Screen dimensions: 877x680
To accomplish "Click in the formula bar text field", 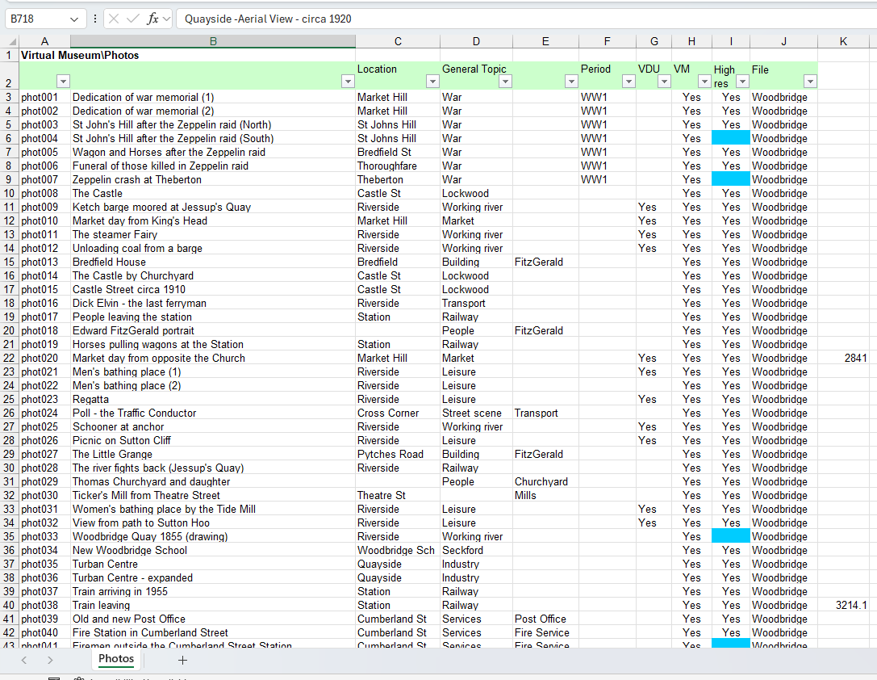I will [526, 19].
